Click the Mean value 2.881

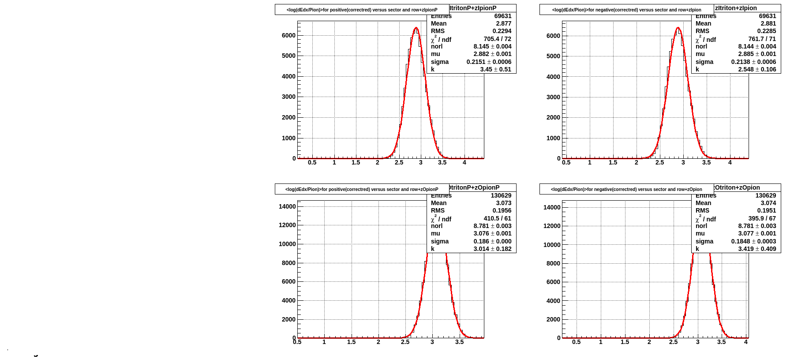click(768, 23)
